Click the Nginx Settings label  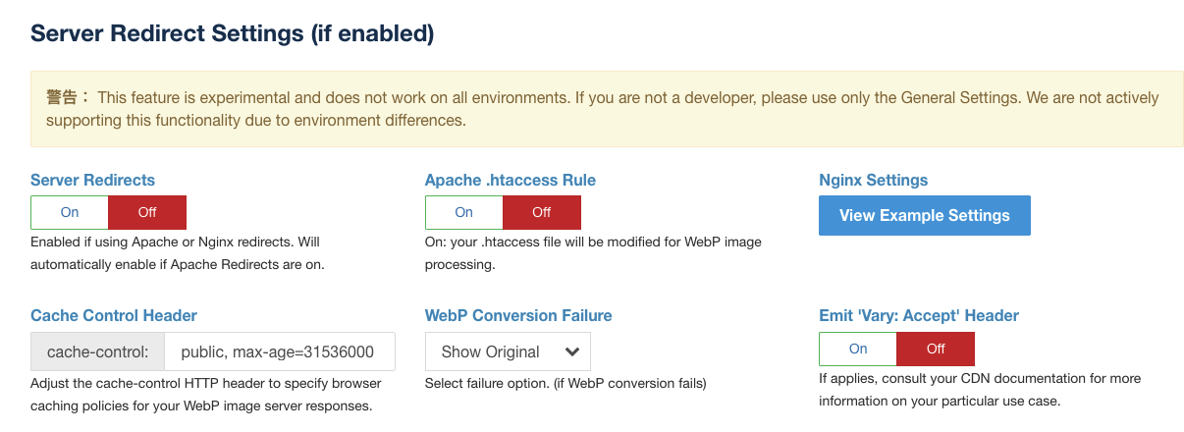tap(874, 181)
